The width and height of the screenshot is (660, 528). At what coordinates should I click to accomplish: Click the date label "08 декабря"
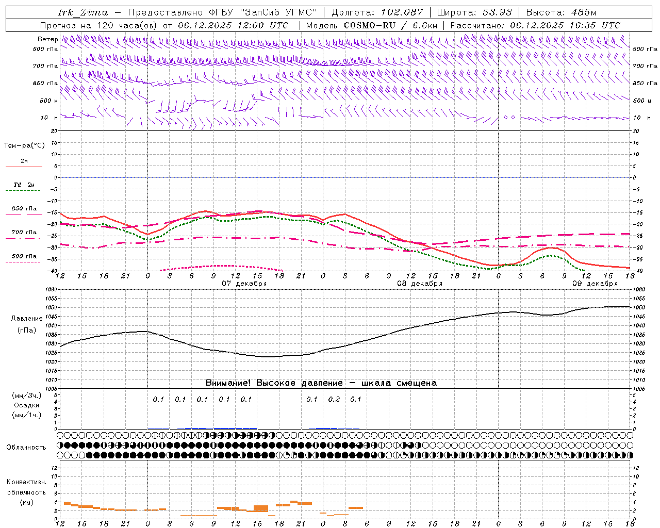[x=420, y=284]
